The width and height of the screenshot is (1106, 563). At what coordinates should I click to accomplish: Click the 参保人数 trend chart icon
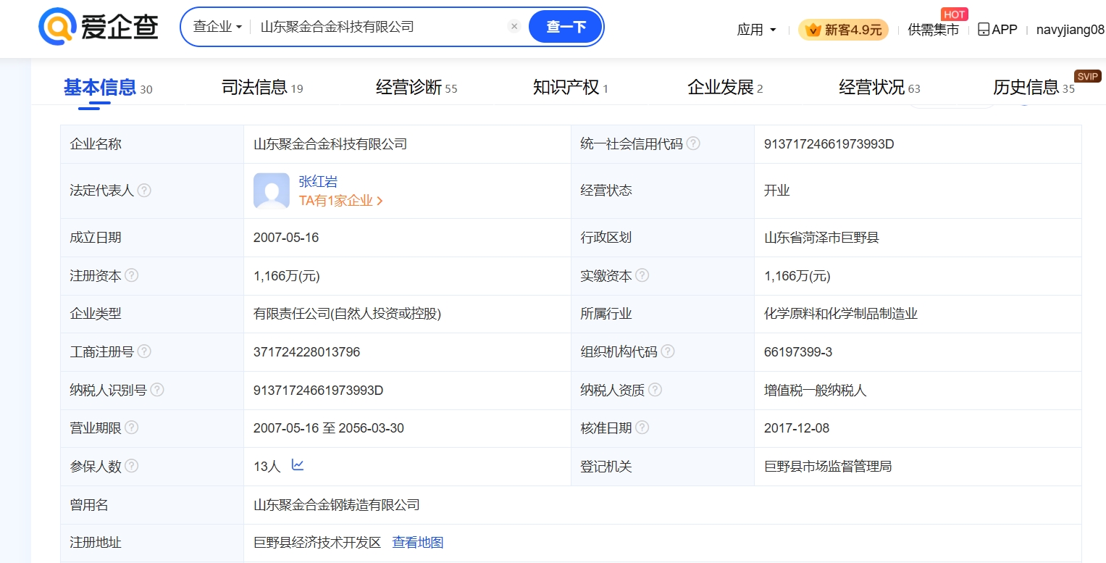point(298,465)
